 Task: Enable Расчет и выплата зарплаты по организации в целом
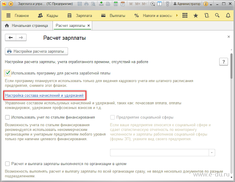click(x=7, y=164)
